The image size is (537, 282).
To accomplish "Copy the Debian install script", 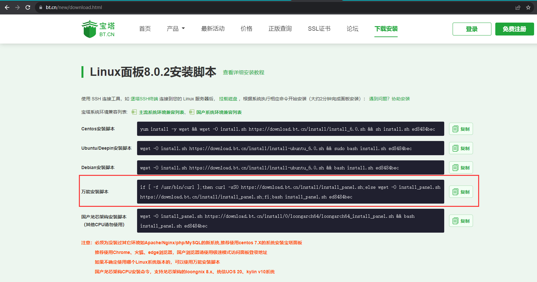I will (x=461, y=168).
